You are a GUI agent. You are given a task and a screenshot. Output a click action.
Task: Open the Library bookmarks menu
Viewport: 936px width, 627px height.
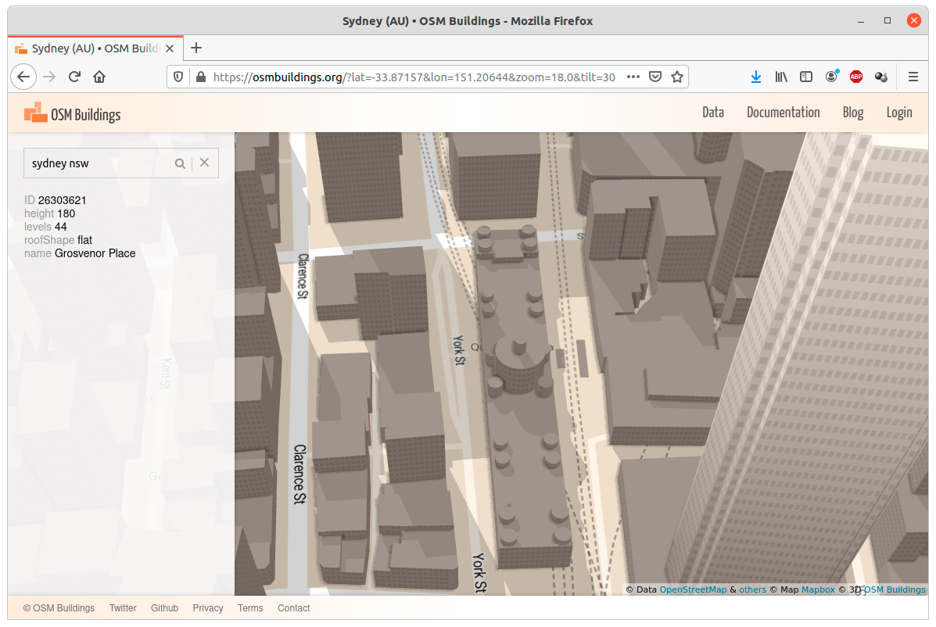point(781,77)
